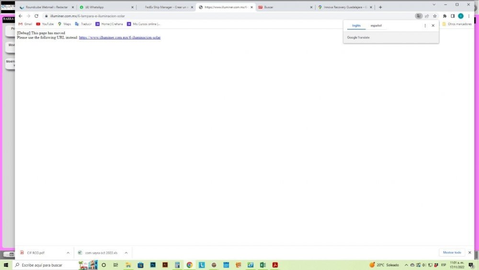Close the Buscar tab
479x270 pixels.
pyautogui.click(x=311, y=7)
